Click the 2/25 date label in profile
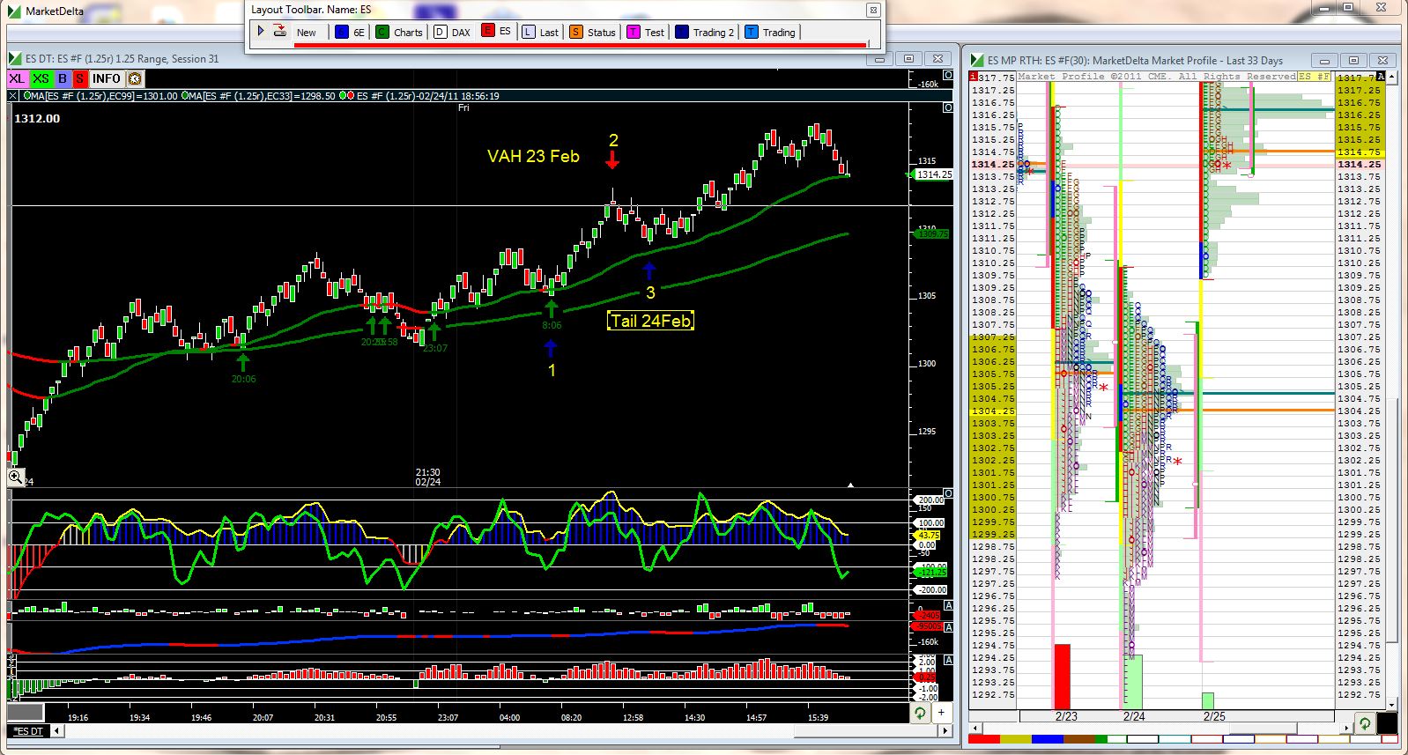Viewport: 1408px width, 755px height. (1214, 716)
